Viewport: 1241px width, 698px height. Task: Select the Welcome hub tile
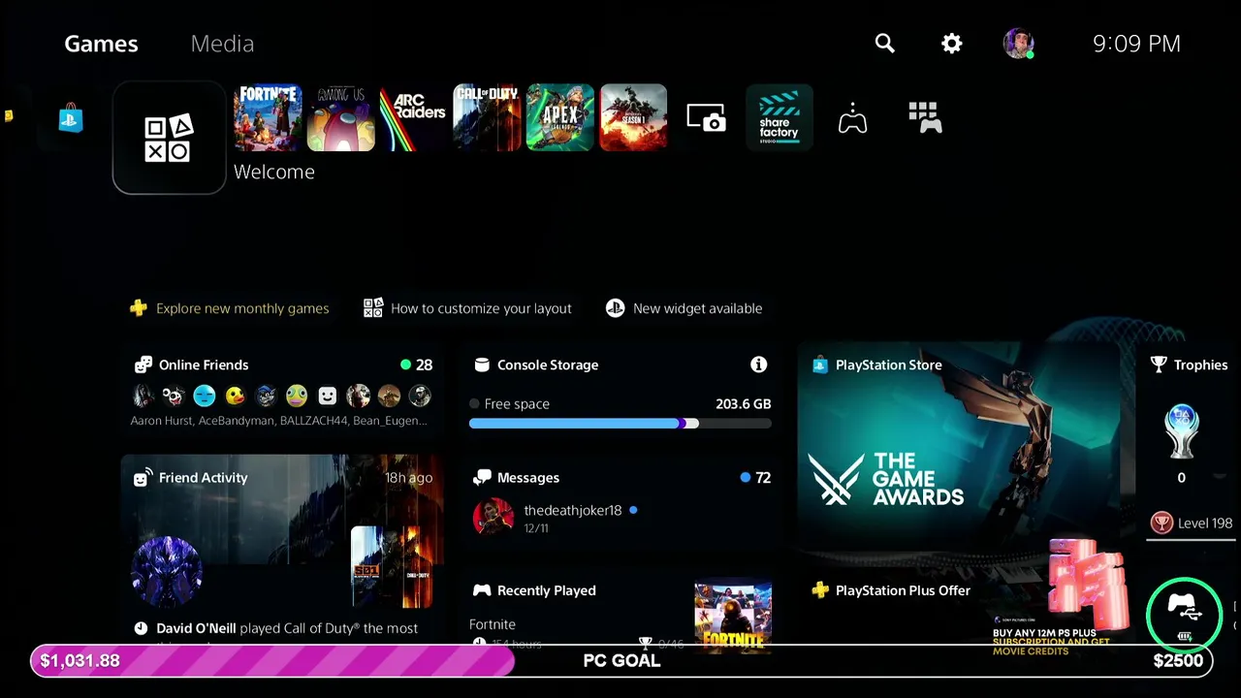point(169,138)
